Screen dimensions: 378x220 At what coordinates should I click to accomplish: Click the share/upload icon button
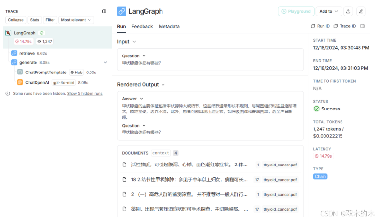[348, 11]
